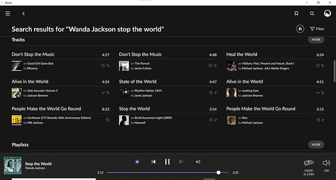Click the last icon on Rihanna's track row
This screenshot has width=336, height=180.
[108, 65]
